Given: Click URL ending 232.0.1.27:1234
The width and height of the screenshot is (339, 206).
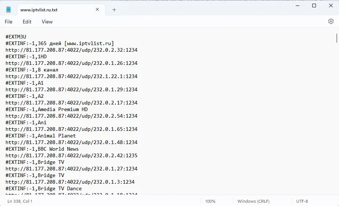Looking at the screenshot, I should point(71,169).
